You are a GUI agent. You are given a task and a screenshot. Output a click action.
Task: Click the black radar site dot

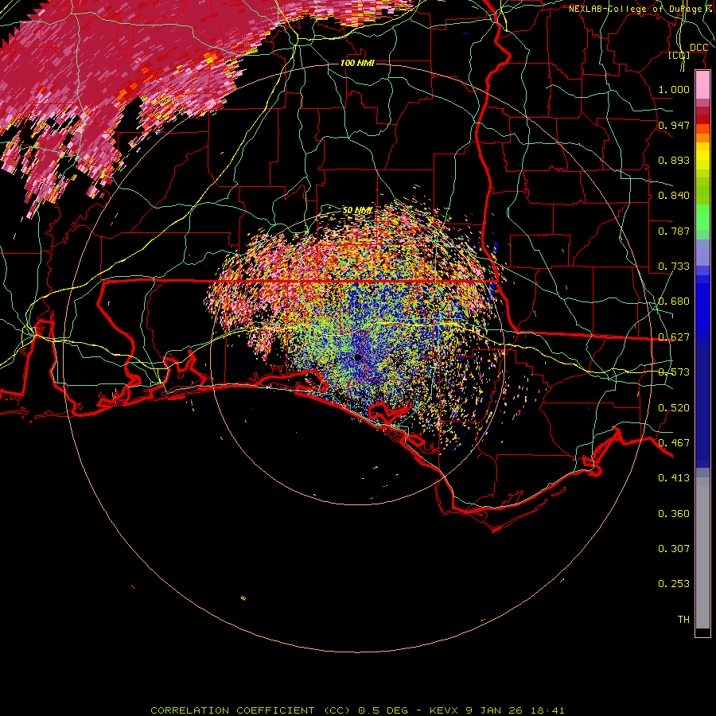[357, 357]
